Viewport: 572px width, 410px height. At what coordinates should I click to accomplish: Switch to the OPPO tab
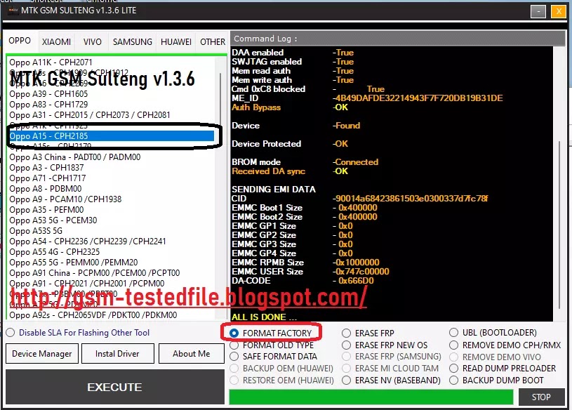[x=20, y=41]
